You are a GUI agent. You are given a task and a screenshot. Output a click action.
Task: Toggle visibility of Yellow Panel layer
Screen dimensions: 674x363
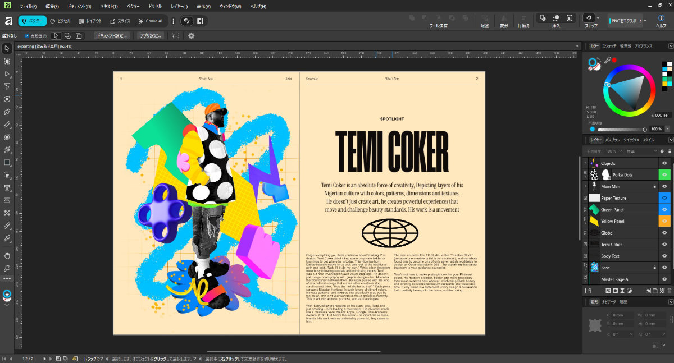(x=664, y=221)
